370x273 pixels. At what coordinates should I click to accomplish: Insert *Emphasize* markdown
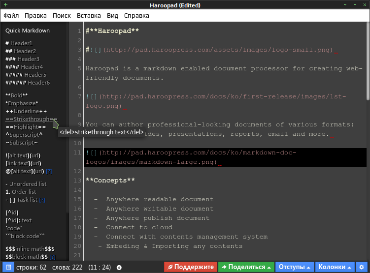(22, 103)
